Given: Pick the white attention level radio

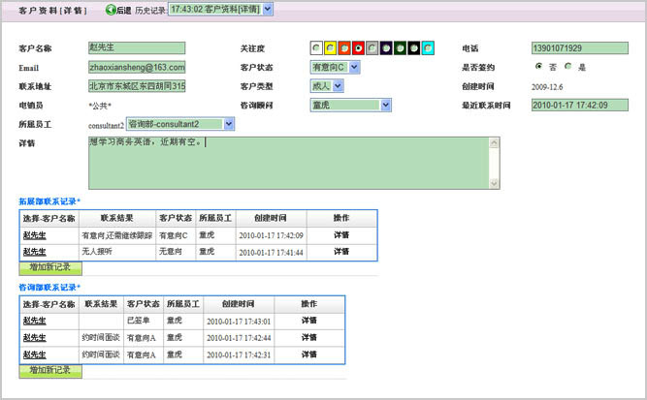Looking at the screenshot, I should [x=317, y=47].
